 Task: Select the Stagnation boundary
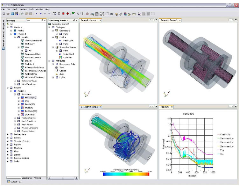pyautogui.click(x=30, y=115)
